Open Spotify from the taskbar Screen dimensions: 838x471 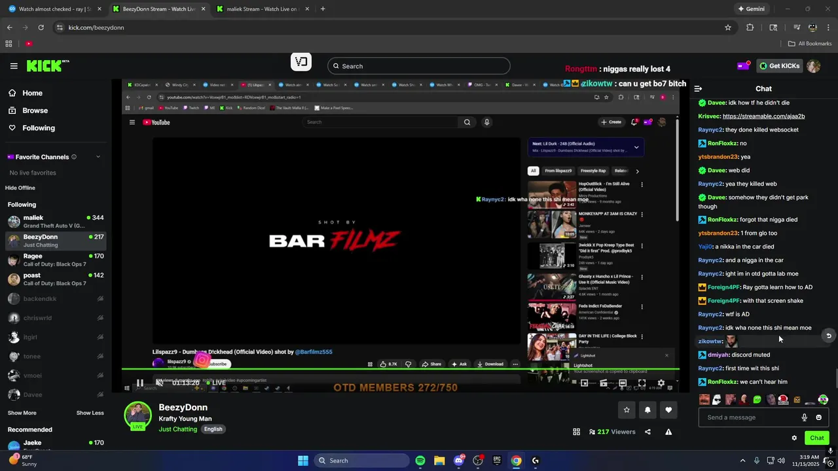pyautogui.click(x=420, y=461)
